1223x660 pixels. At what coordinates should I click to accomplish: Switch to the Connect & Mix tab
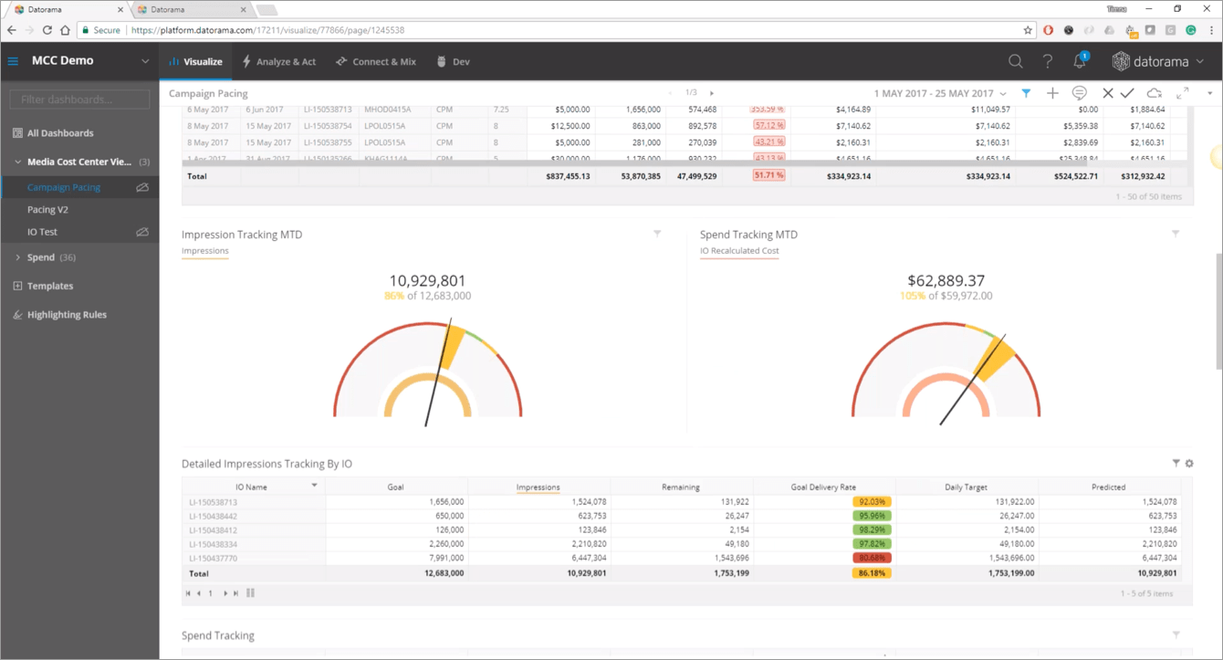point(375,62)
